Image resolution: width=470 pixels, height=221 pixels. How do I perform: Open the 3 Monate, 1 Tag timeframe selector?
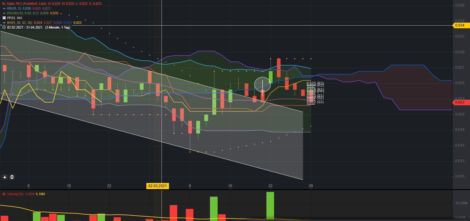pos(58,27)
